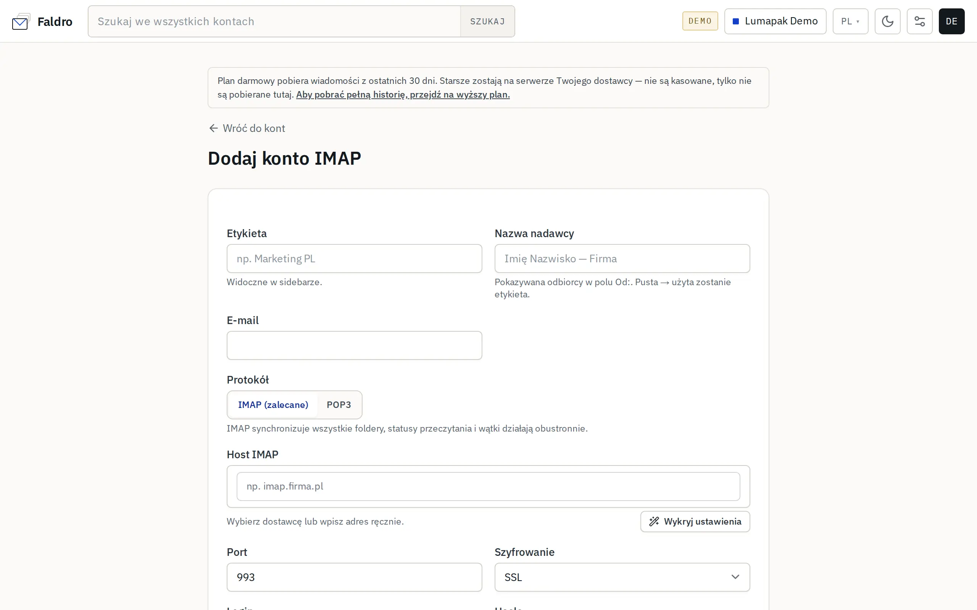Click the Etykieta label
Viewport: 977px width, 610px height.
click(x=247, y=234)
